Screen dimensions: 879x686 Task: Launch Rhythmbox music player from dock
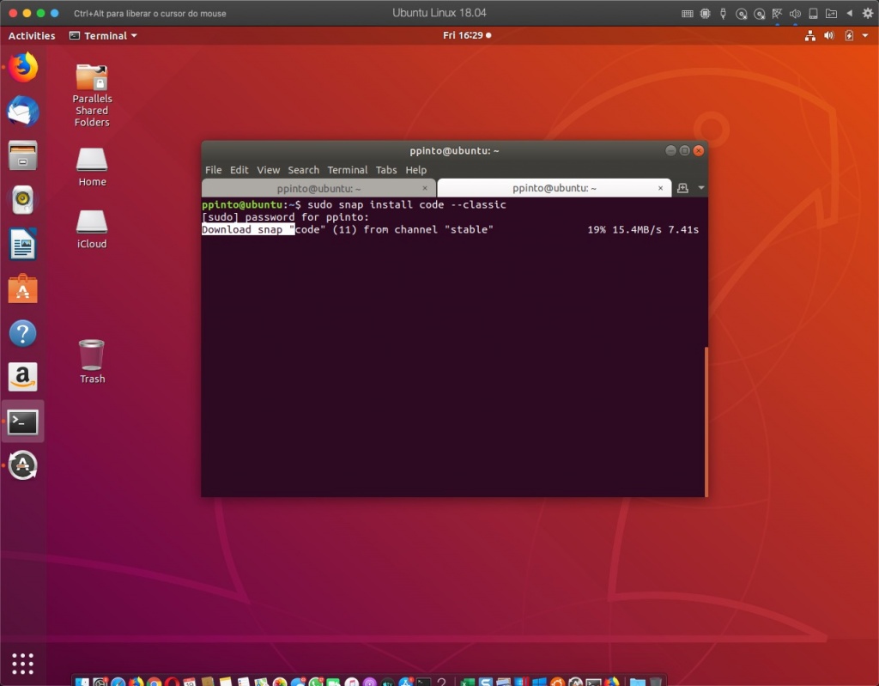click(x=23, y=200)
